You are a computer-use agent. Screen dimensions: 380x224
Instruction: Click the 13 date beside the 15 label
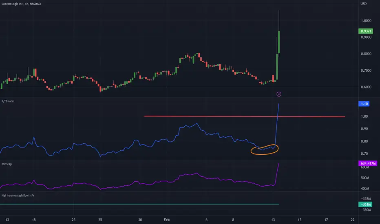[x=273, y=220]
